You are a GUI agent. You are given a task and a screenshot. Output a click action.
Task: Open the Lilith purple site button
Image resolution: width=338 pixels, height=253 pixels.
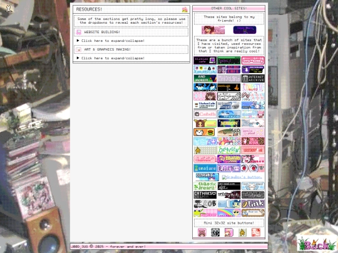[x=228, y=168]
